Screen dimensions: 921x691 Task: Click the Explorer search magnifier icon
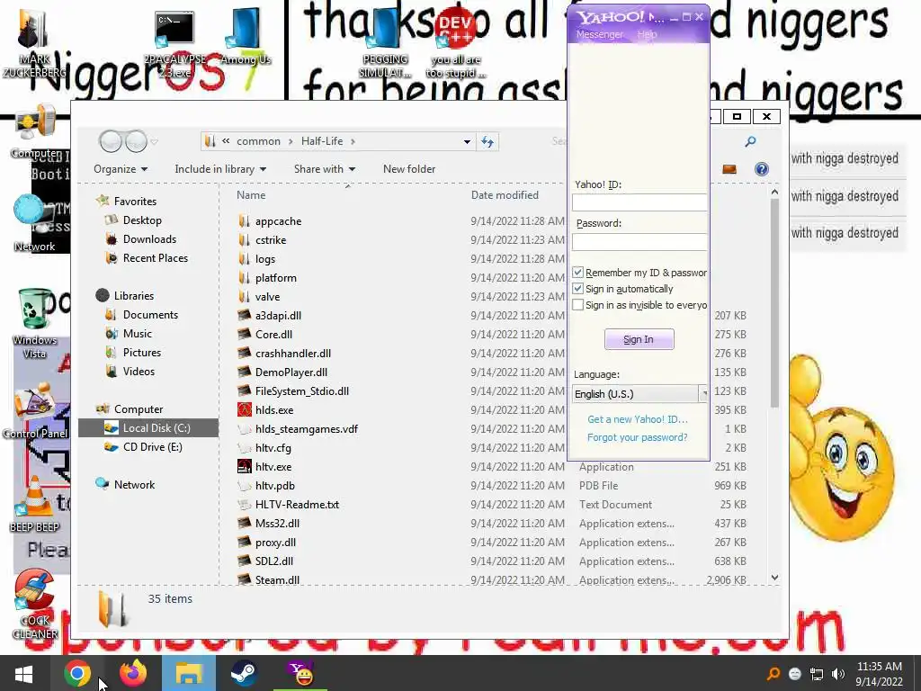coord(750,141)
